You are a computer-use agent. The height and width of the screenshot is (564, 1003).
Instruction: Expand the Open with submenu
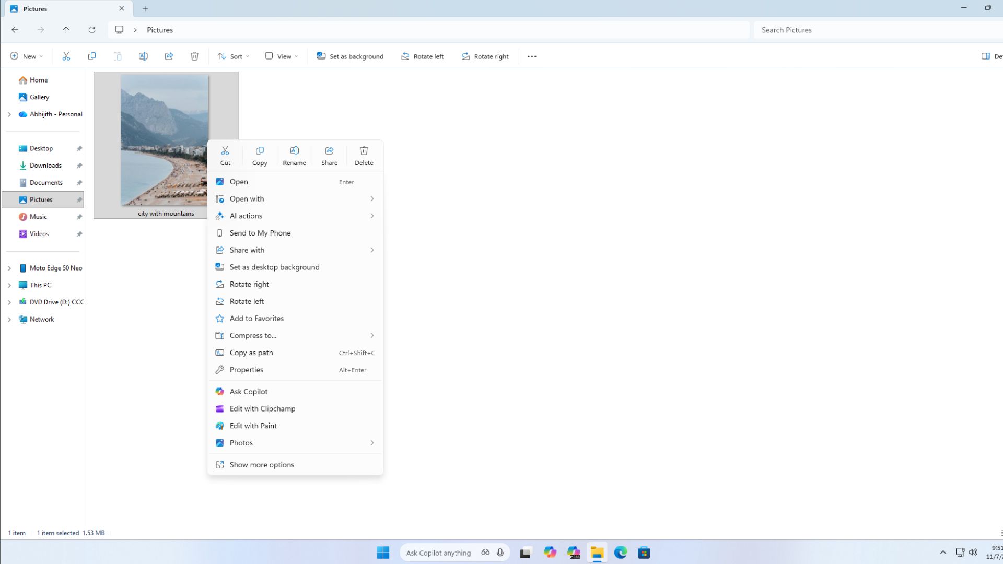(x=372, y=198)
